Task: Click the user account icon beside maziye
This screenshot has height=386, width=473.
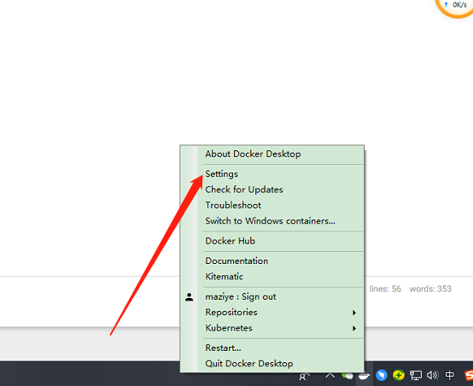Action: 190,297
